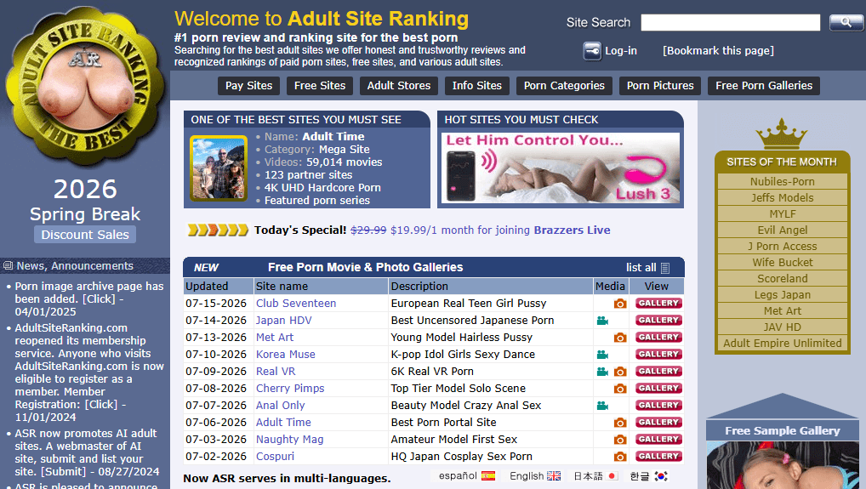Select Jeffs Models in Sites of the Month

pyautogui.click(x=782, y=197)
